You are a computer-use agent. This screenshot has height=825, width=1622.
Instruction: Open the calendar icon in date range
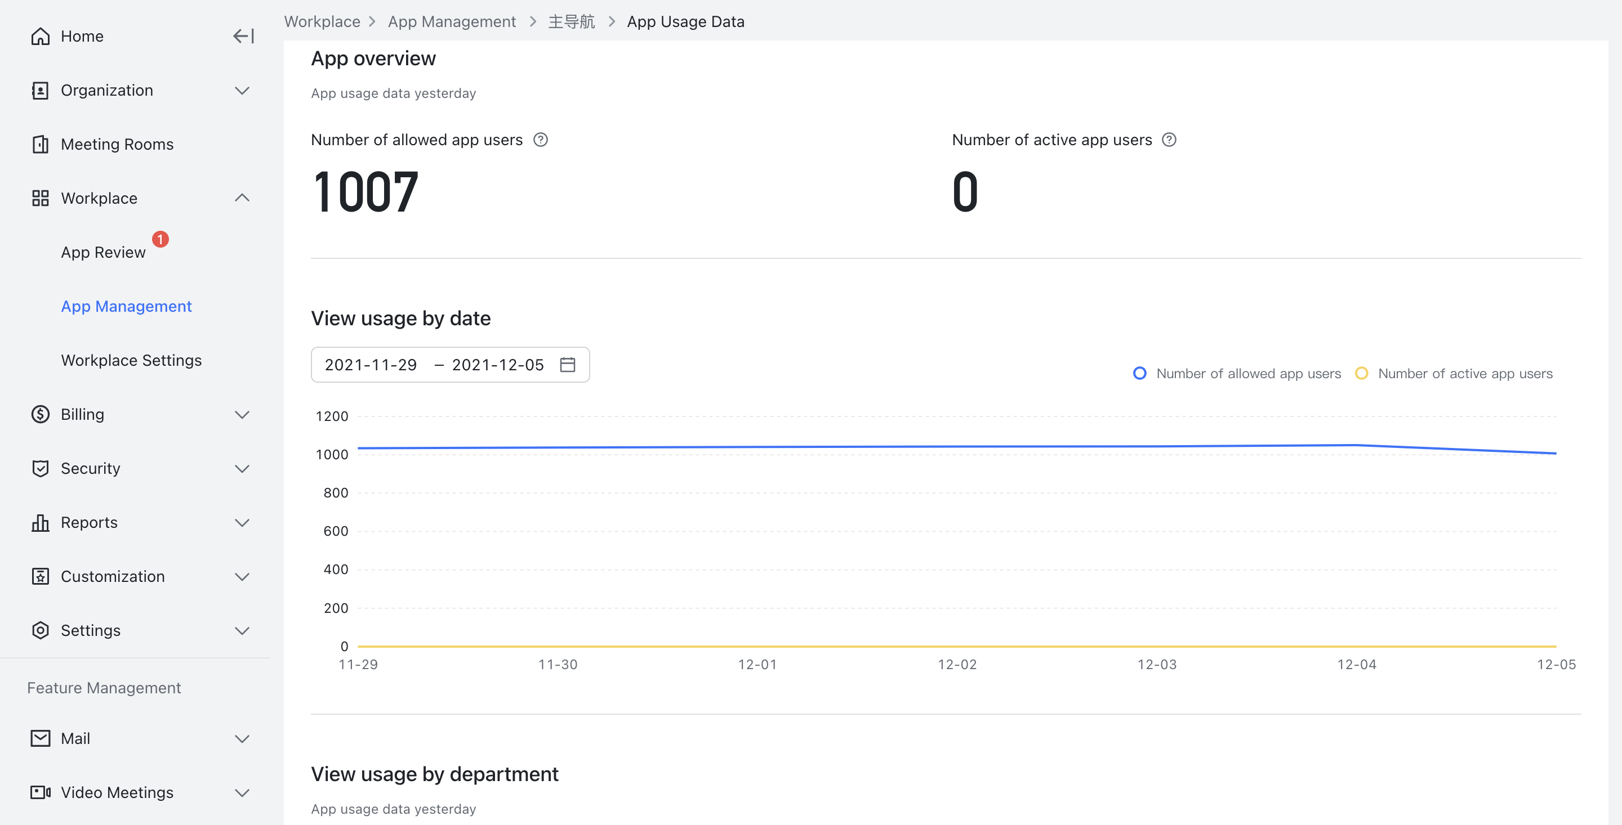click(x=567, y=365)
